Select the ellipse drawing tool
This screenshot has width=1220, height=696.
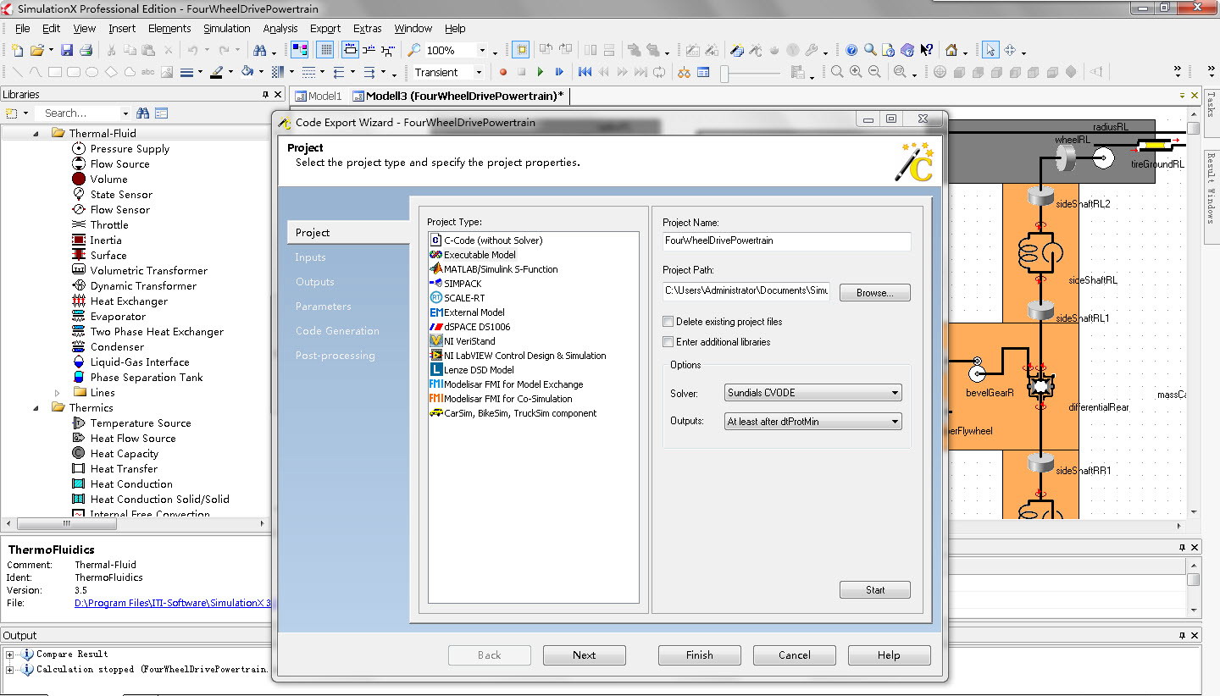[x=91, y=73]
